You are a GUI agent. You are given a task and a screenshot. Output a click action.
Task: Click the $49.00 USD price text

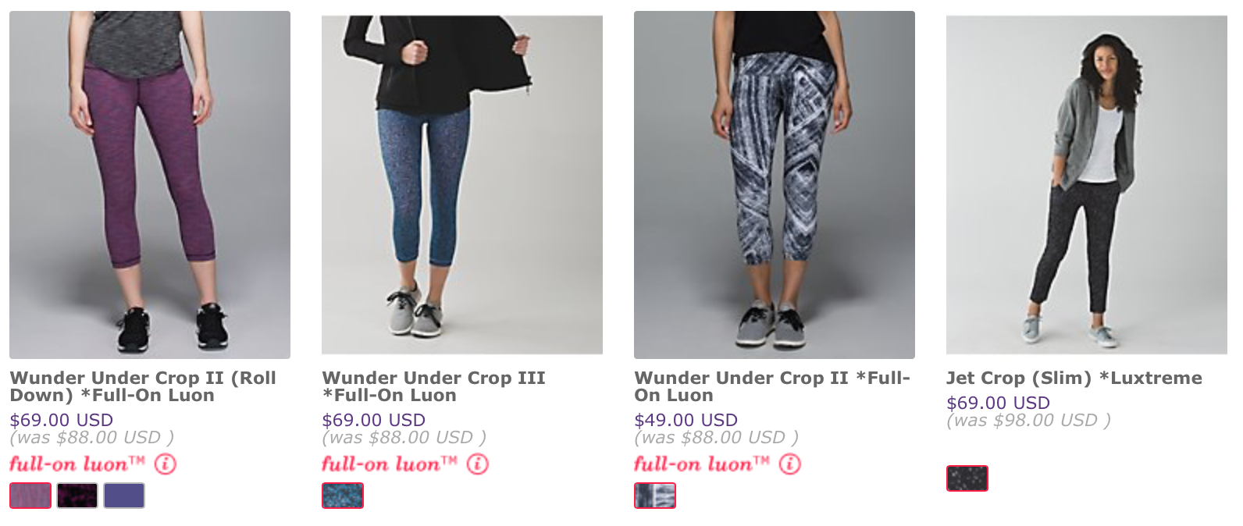(x=686, y=420)
